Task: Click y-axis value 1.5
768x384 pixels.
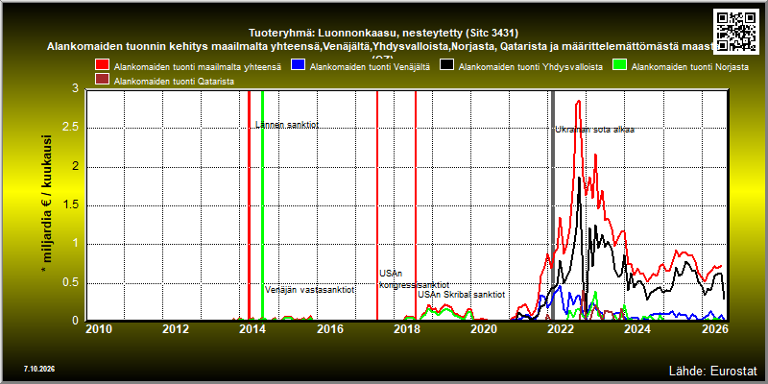Action: (70, 205)
